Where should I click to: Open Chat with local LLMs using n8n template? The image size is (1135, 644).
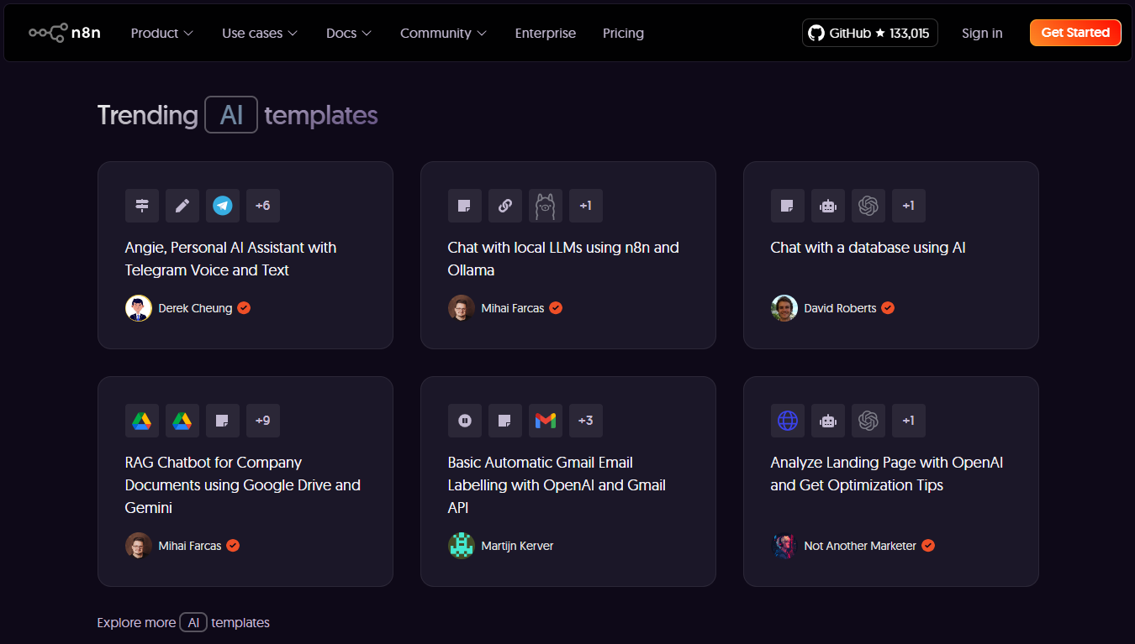point(563,259)
